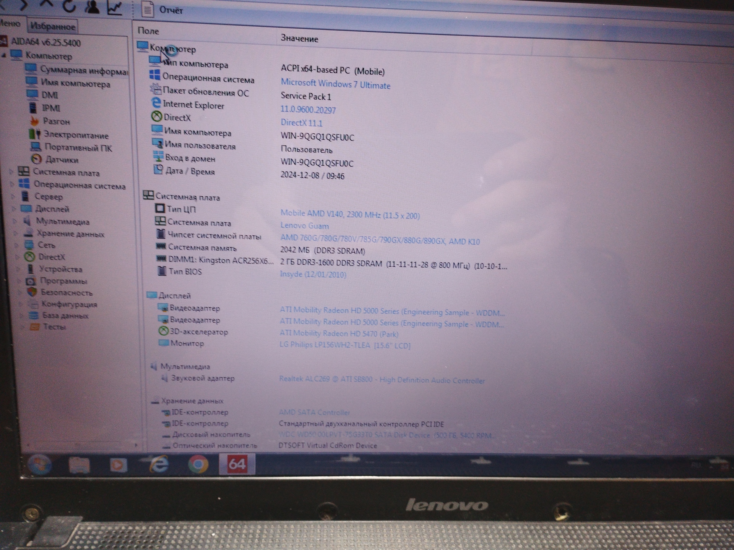The image size is (734, 550).
Task: Click the 3D-акселератор row icon
Action: click(163, 331)
